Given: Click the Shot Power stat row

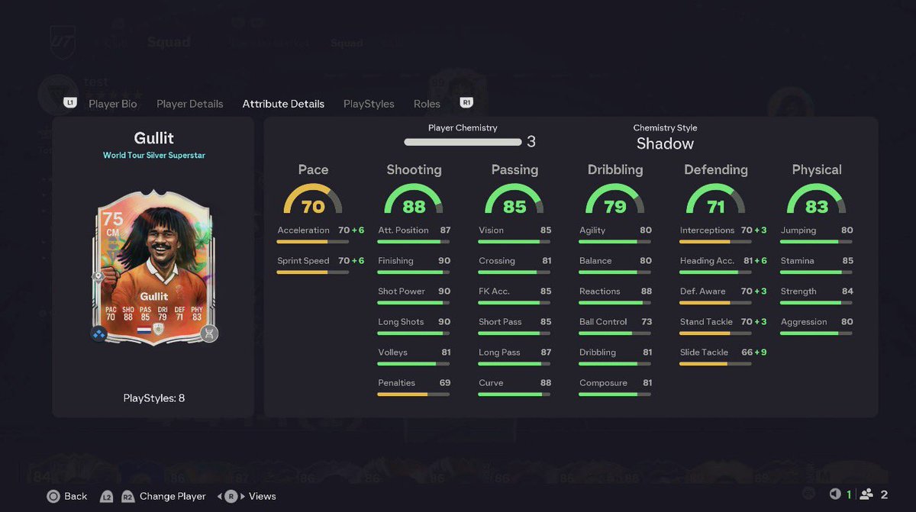Looking at the screenshot, I should pyautogui.click(x=414, y=295).
